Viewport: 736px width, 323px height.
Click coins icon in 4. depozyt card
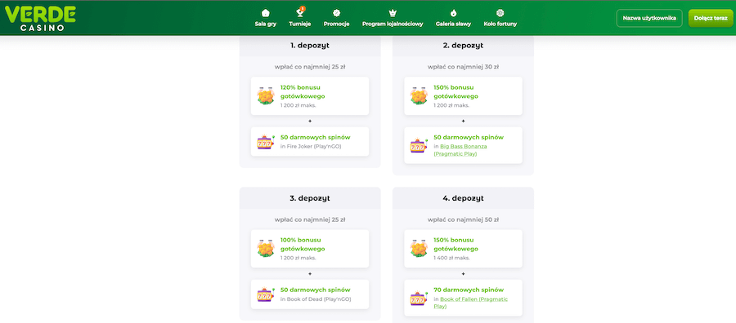(x=419, y=248)
